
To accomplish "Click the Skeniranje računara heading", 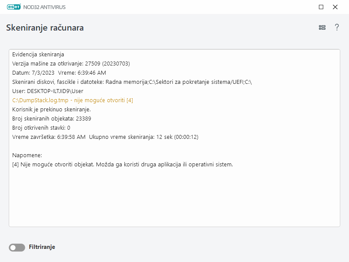I will [45, 28].
